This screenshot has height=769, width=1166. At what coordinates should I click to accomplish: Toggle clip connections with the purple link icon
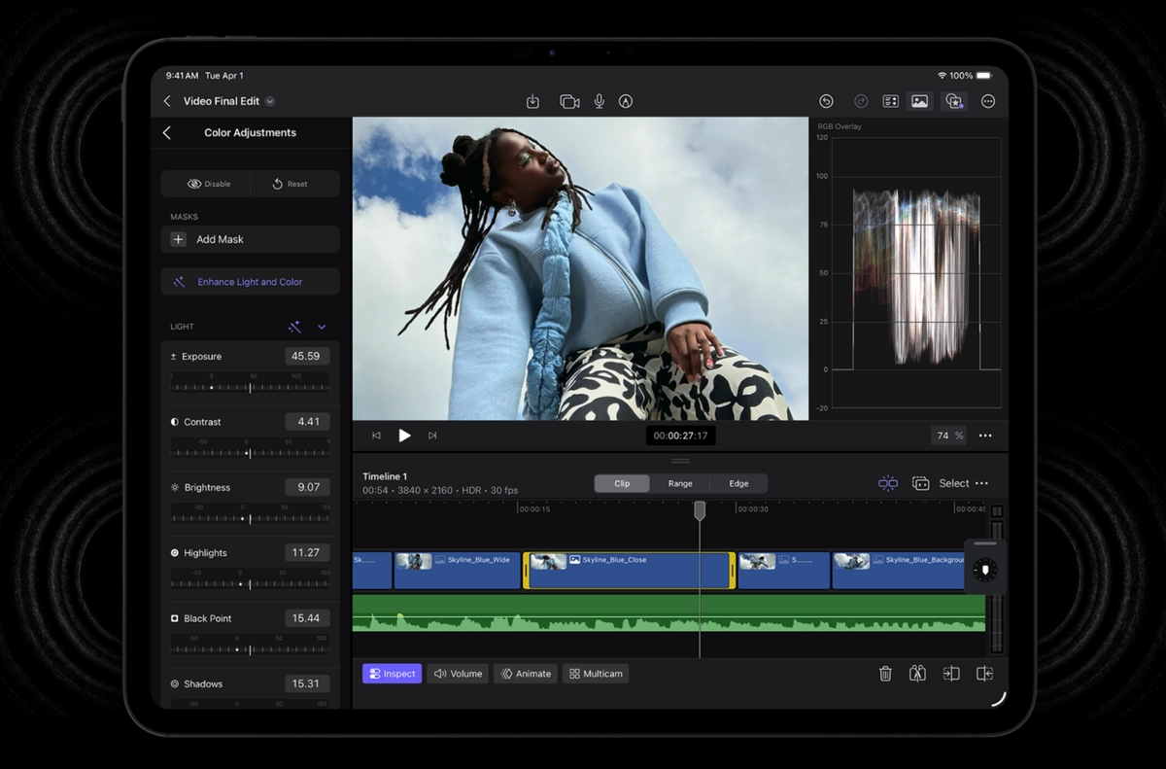888,483
